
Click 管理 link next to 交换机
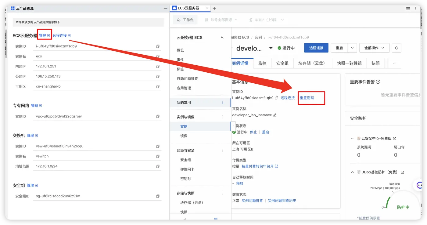point(32,136)
